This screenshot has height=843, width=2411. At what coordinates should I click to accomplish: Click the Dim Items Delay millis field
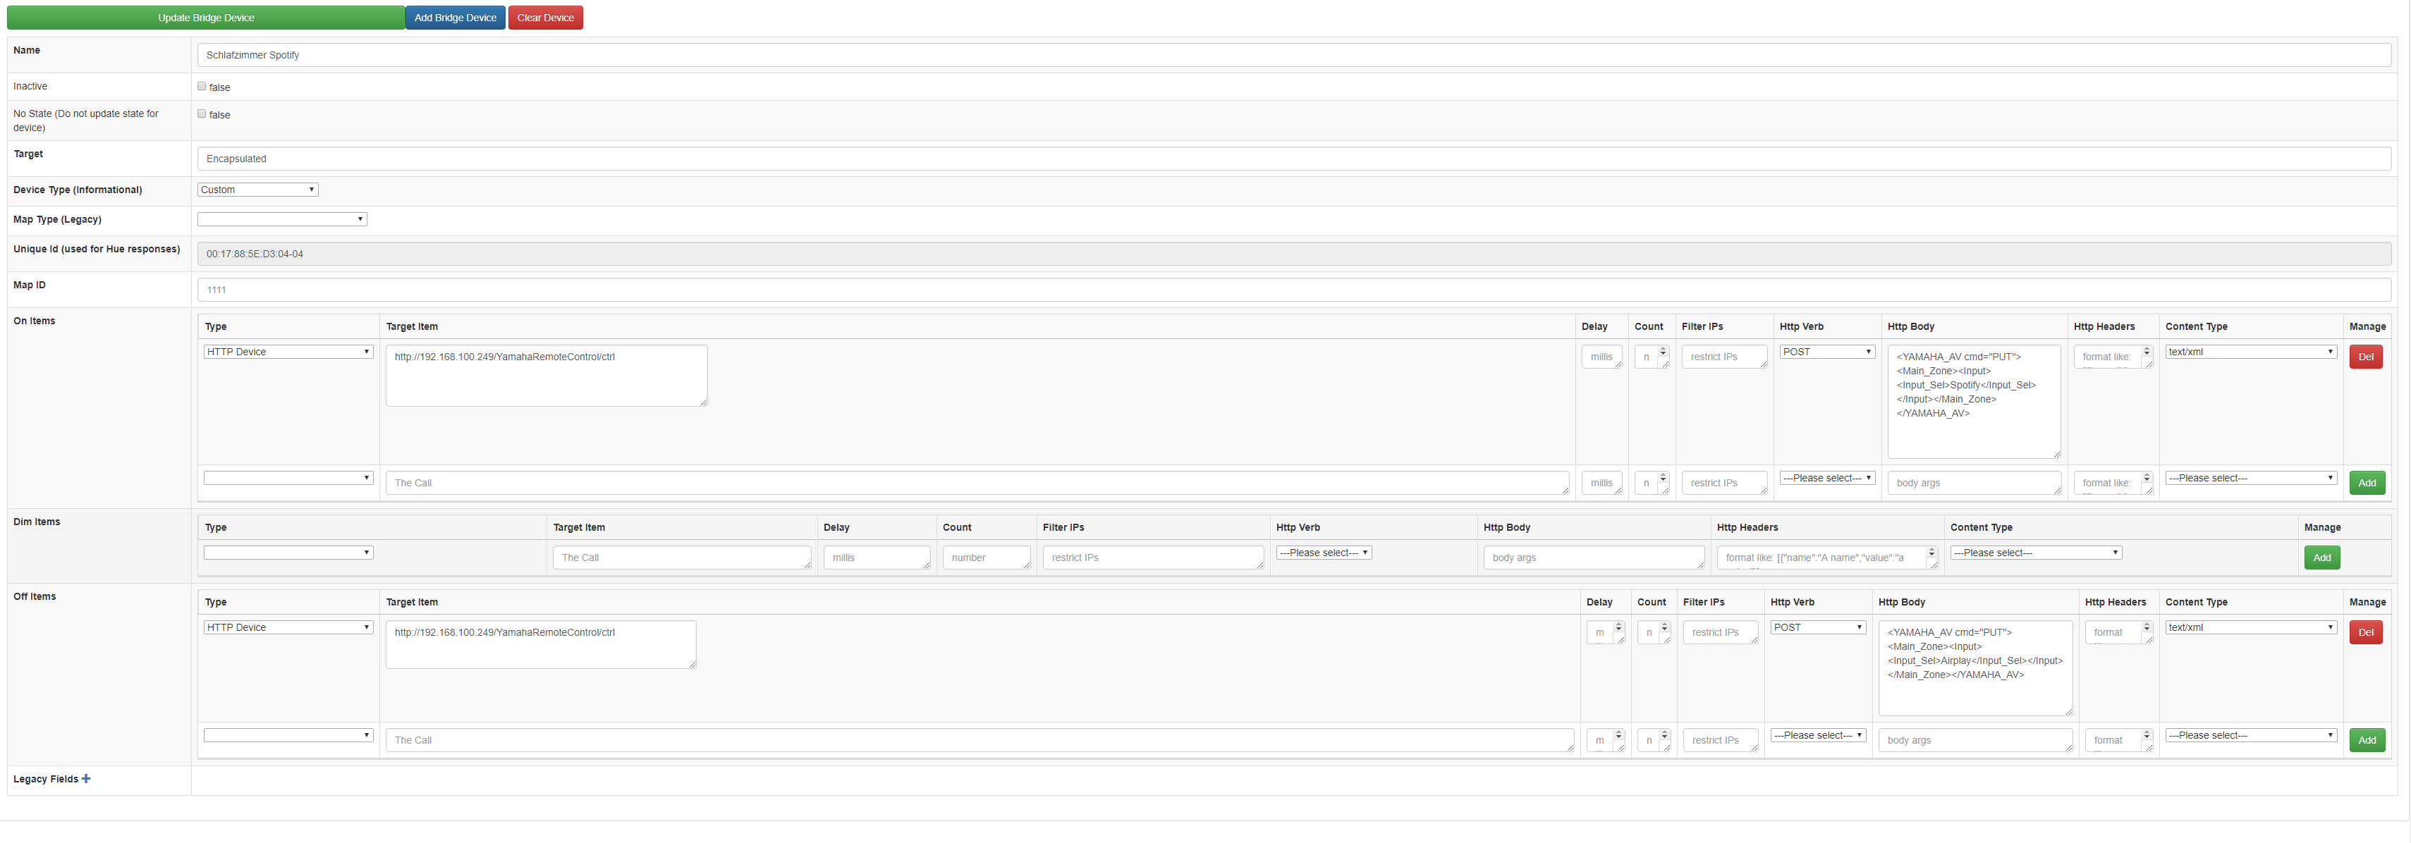(x=876, y=558)
